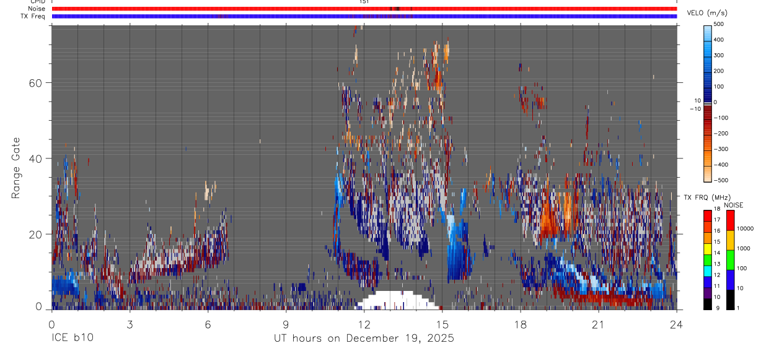The image size is (761, 351).
Task: Pick the blue swatch in the NOISE legend
Action: [x=729, y=279]
